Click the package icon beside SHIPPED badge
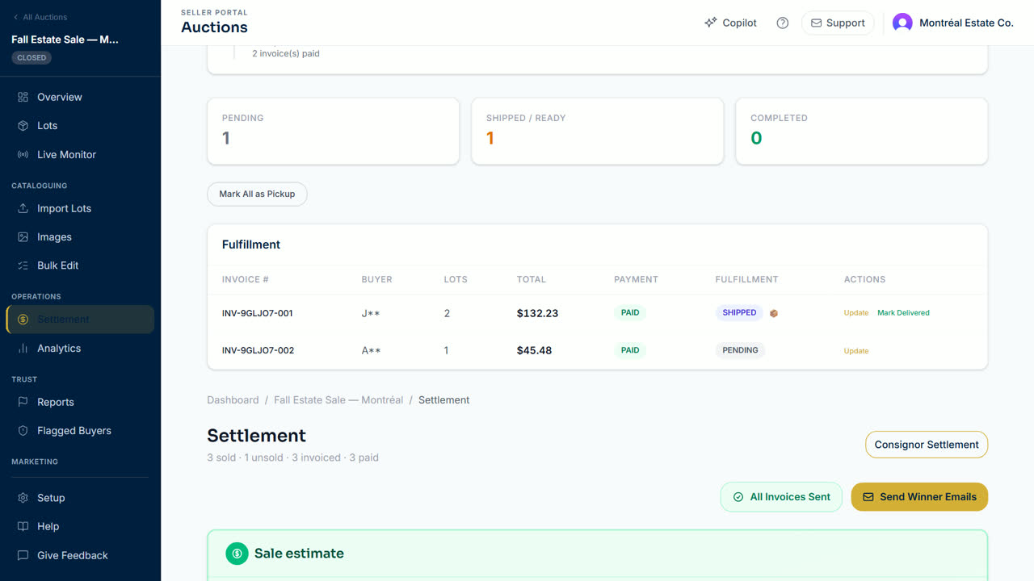Screen dimensions: 1034x581 click(x=773, y=313)
